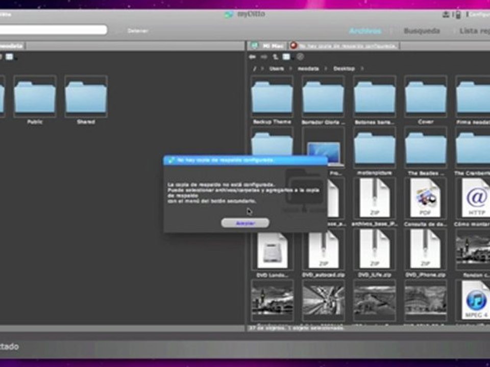Click the red backup status icon
Screen dimensions: 490x367
click(x=293, y=45)
